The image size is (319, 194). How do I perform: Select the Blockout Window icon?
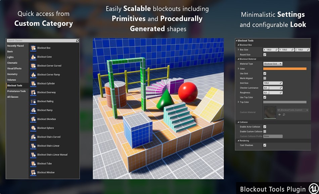point(34,172)
